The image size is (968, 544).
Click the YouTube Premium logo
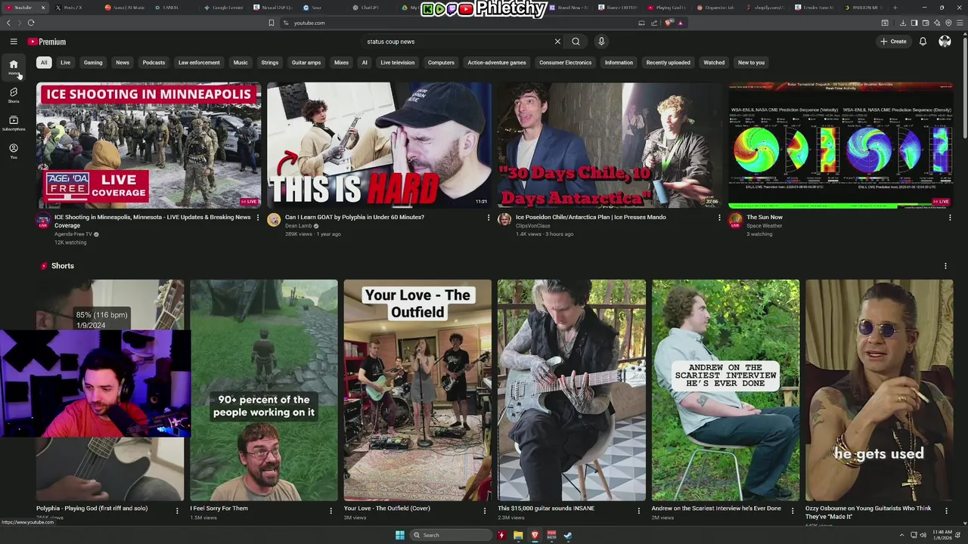(47, 42)
